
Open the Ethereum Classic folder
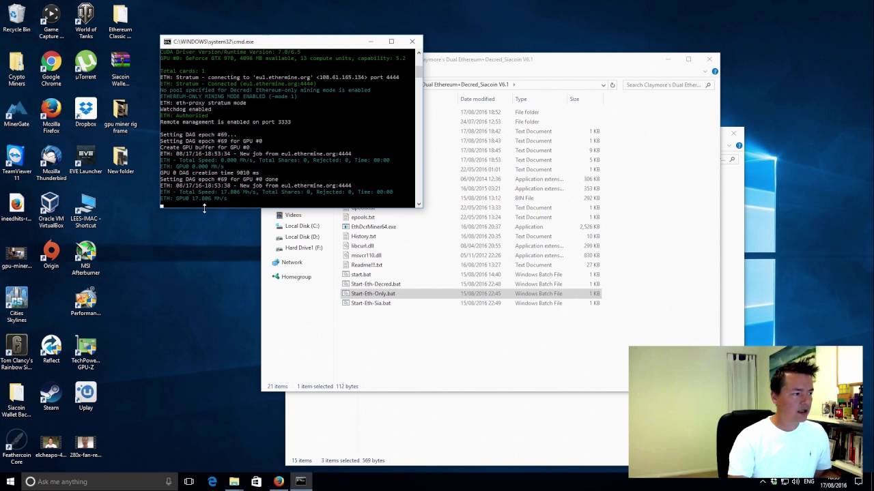click(x=120, y=22)
